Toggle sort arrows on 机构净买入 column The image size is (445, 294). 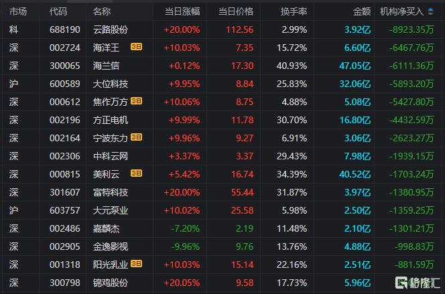click(430, 11)
